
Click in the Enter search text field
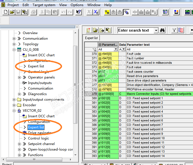pyautogui.click(x=136, y=30)
